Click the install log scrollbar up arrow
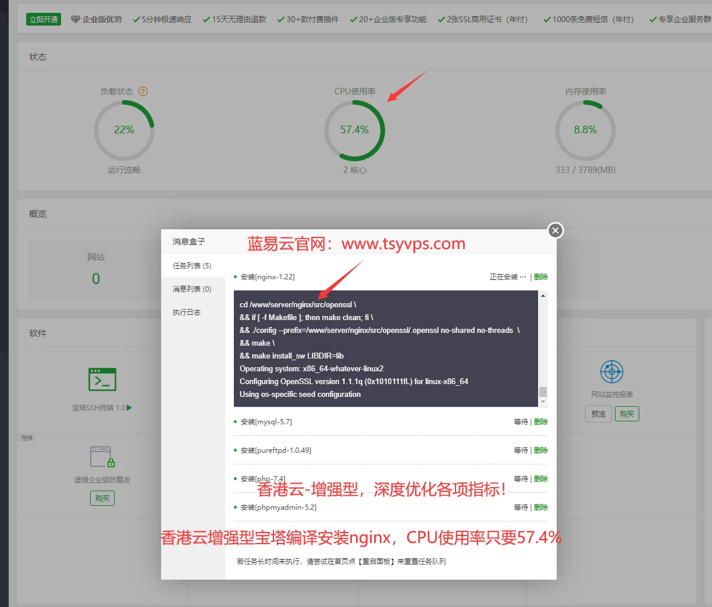This screenshot has width=712, height=607. (x=543, y=296)
